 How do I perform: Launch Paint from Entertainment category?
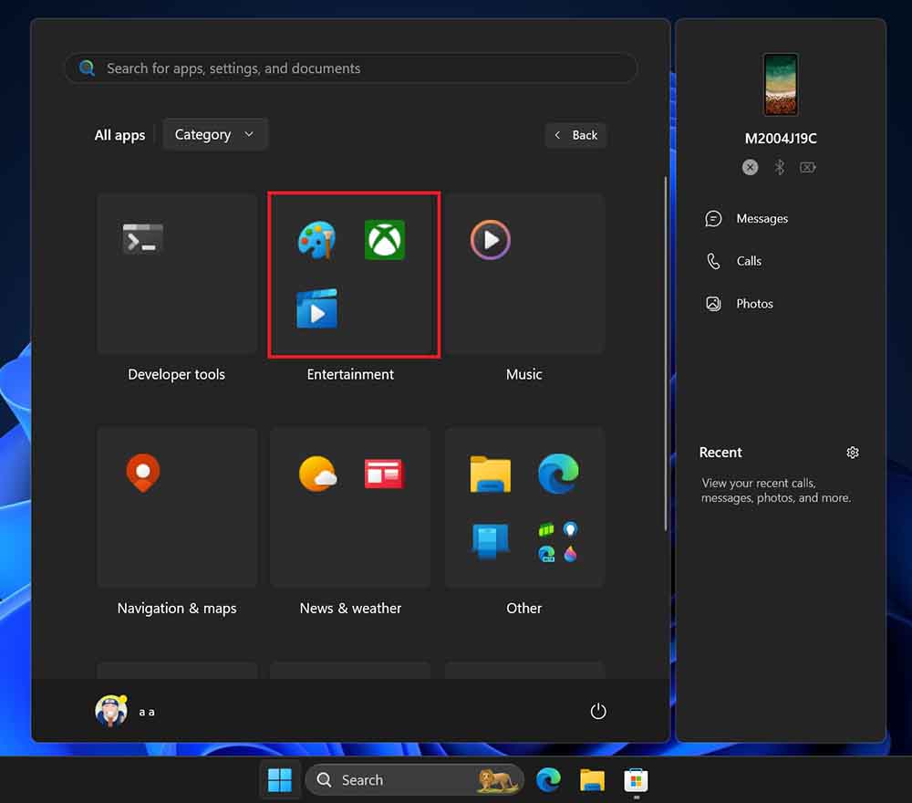click(x=316, y=239)
